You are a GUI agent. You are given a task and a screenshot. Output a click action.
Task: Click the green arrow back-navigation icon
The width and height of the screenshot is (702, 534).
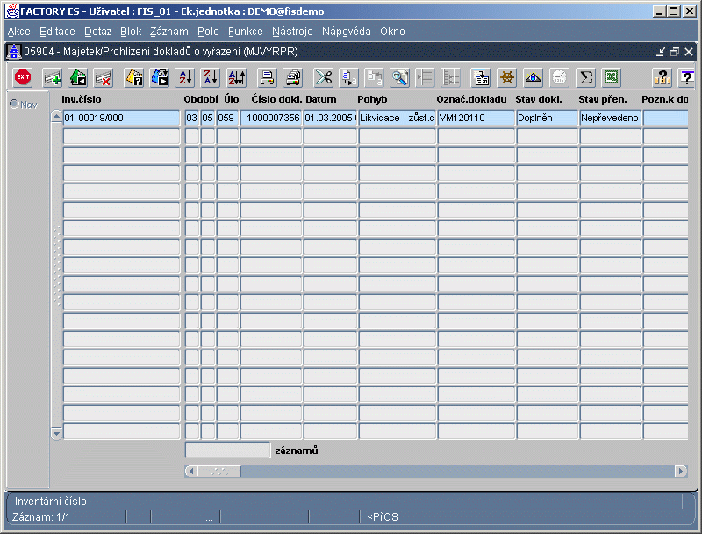point(78,77)
